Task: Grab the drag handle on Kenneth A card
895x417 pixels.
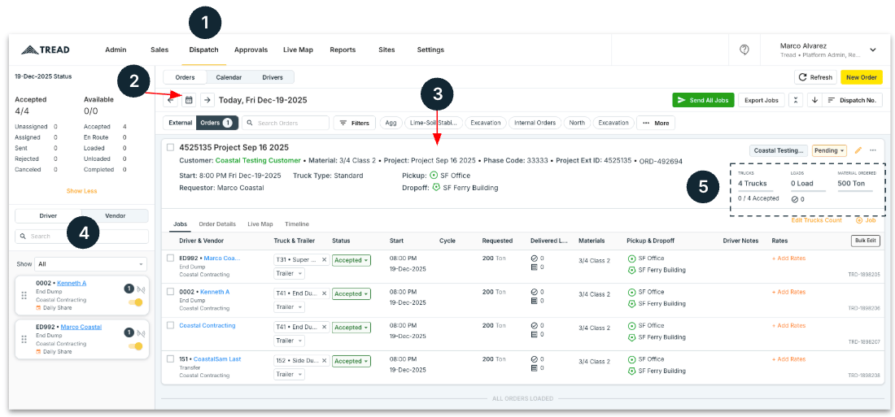Action: (x=24, y=296)
